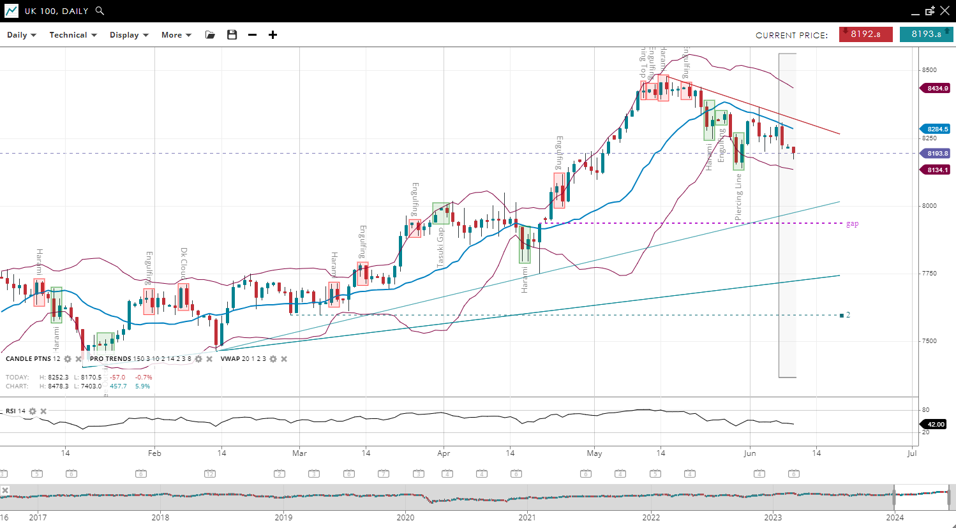Open RSI 14 settings gear
Image resolution: width=956 pixels, height=528 pixels.
tap(33, 411)
